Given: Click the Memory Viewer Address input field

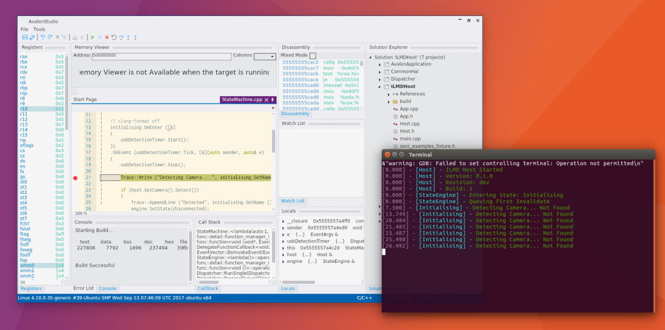Looking at the screenshot, I should (x=161, y=55).
